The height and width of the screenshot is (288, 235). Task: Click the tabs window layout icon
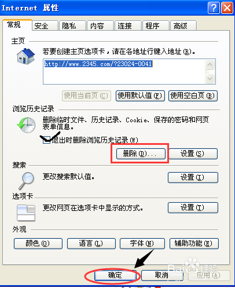click(26, 213)
